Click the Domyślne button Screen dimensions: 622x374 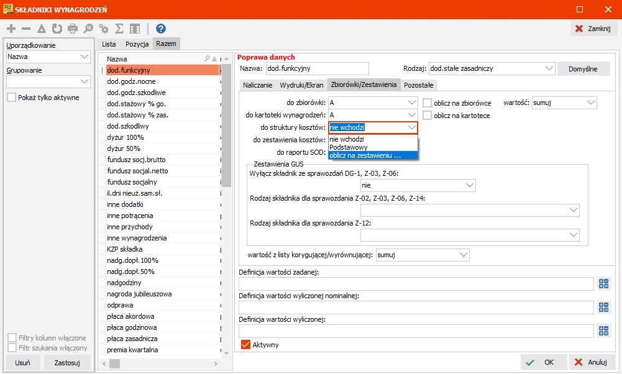[x=583, y=68]
